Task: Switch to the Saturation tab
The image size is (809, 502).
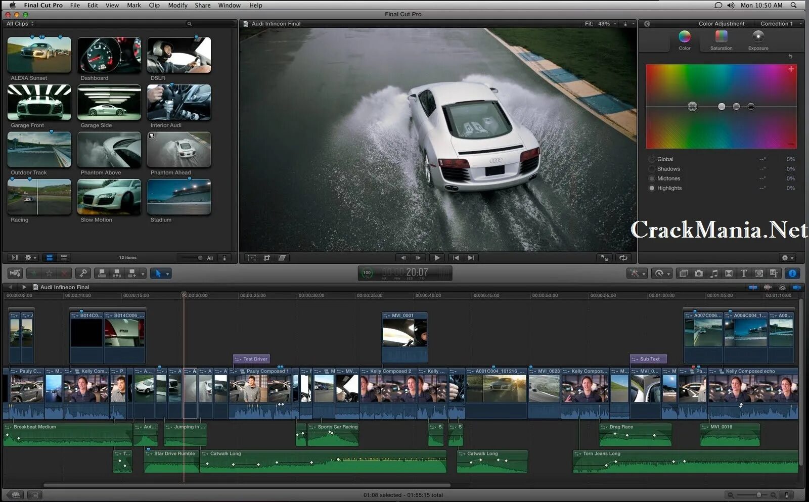Action: (x=722, y=40)
